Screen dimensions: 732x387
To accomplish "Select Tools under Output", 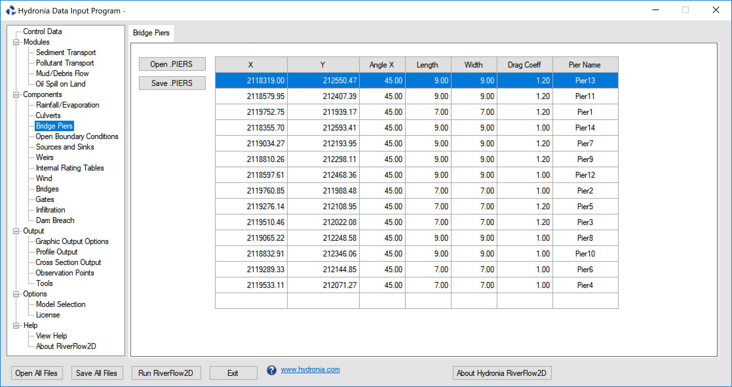I will pyautogui.click(x=44, y=283).
